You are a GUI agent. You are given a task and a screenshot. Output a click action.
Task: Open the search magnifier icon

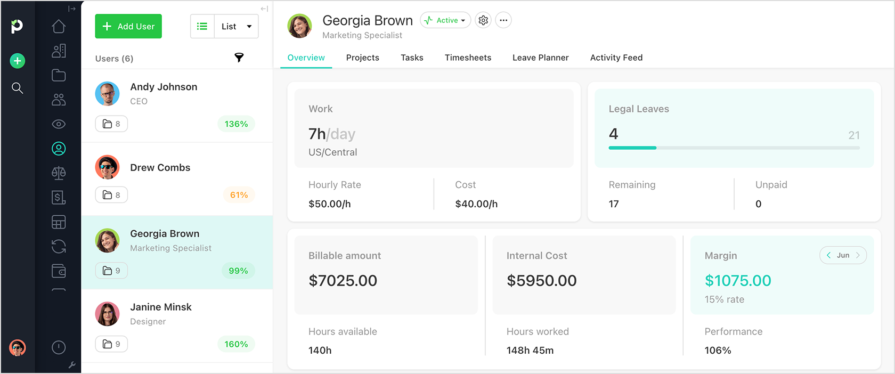click(x=18, y=88)
